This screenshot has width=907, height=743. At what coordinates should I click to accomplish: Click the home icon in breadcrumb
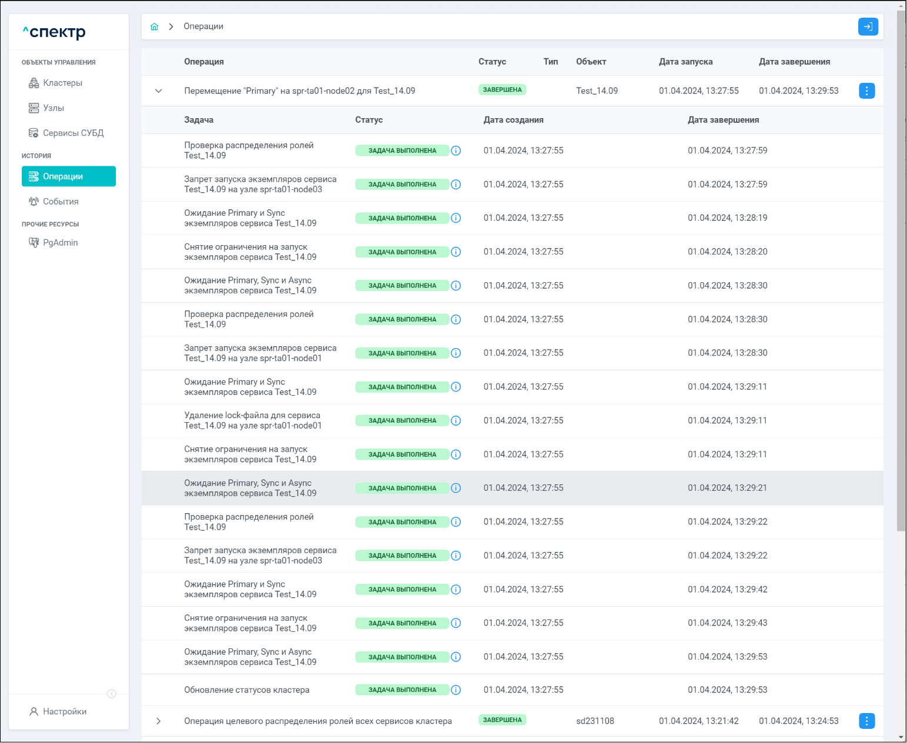[x=155, y=26]
